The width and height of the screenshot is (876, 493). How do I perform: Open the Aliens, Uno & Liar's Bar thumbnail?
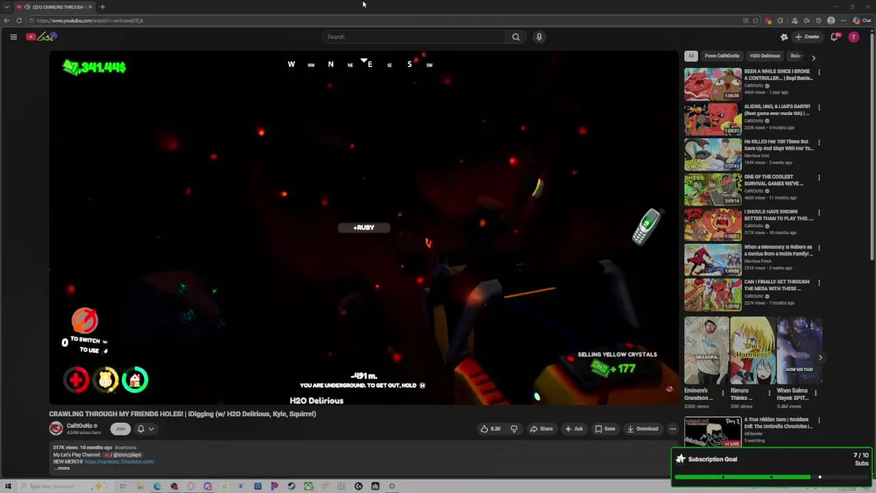[x=713, y=119]
